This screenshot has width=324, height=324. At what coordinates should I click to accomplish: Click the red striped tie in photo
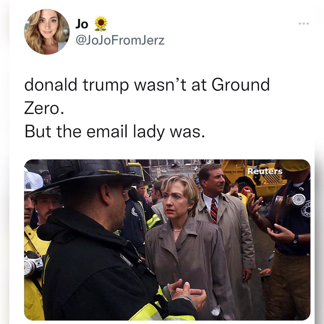point(214,211)
